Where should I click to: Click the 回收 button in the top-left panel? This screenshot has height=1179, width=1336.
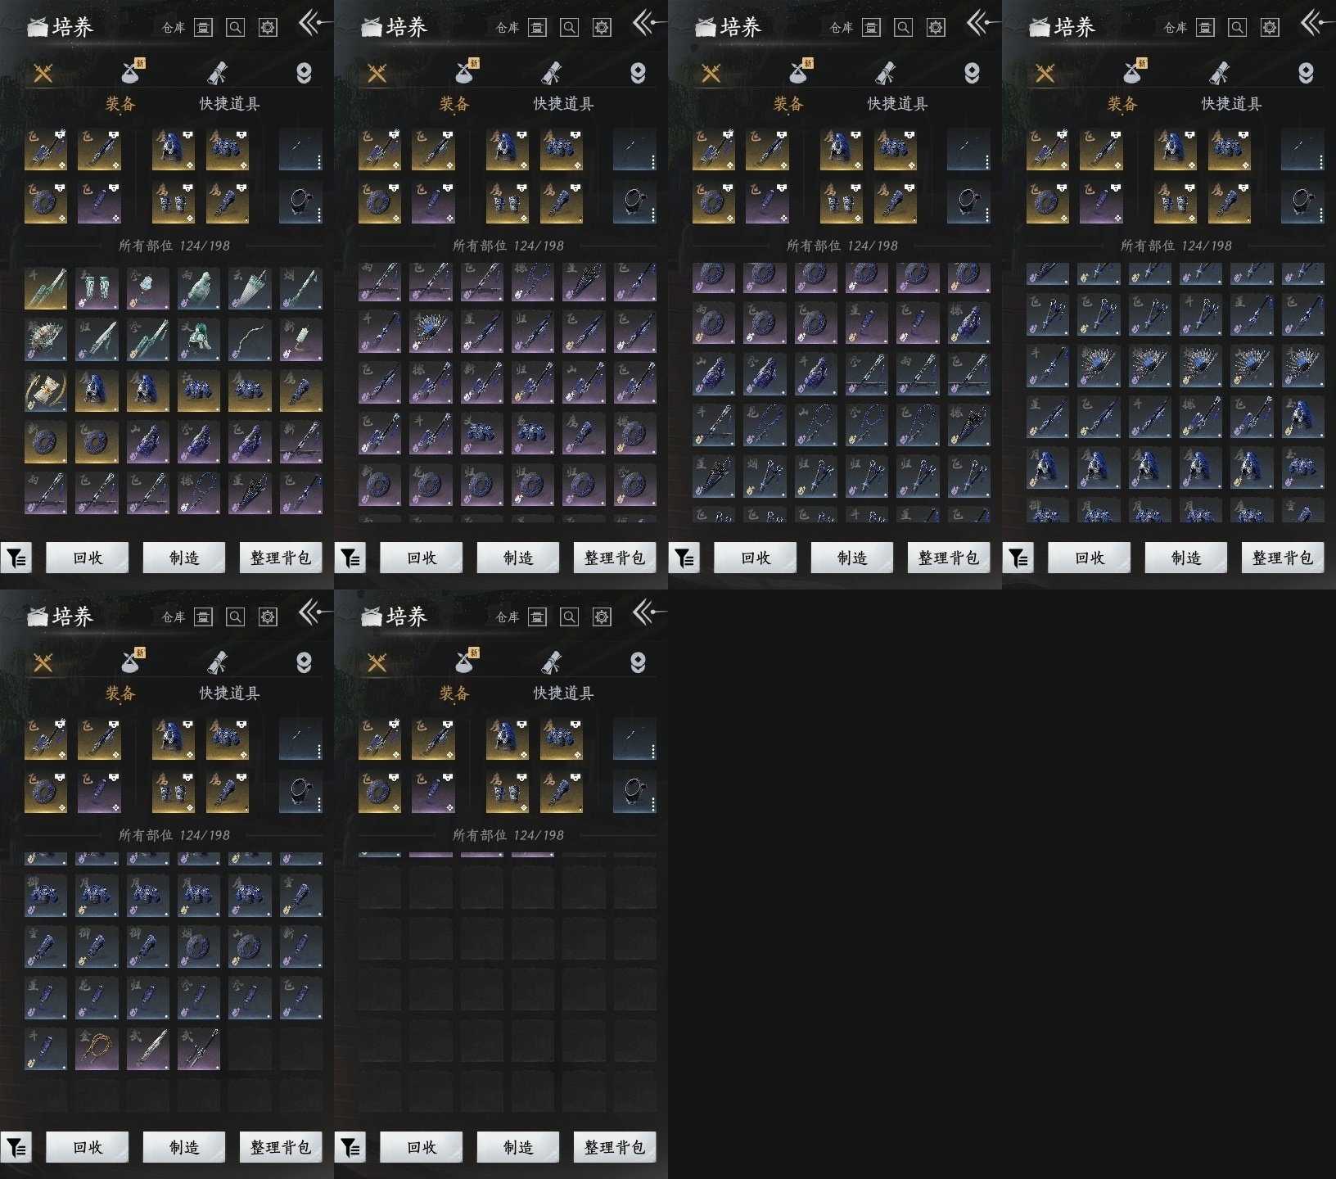tap(88, 558)
